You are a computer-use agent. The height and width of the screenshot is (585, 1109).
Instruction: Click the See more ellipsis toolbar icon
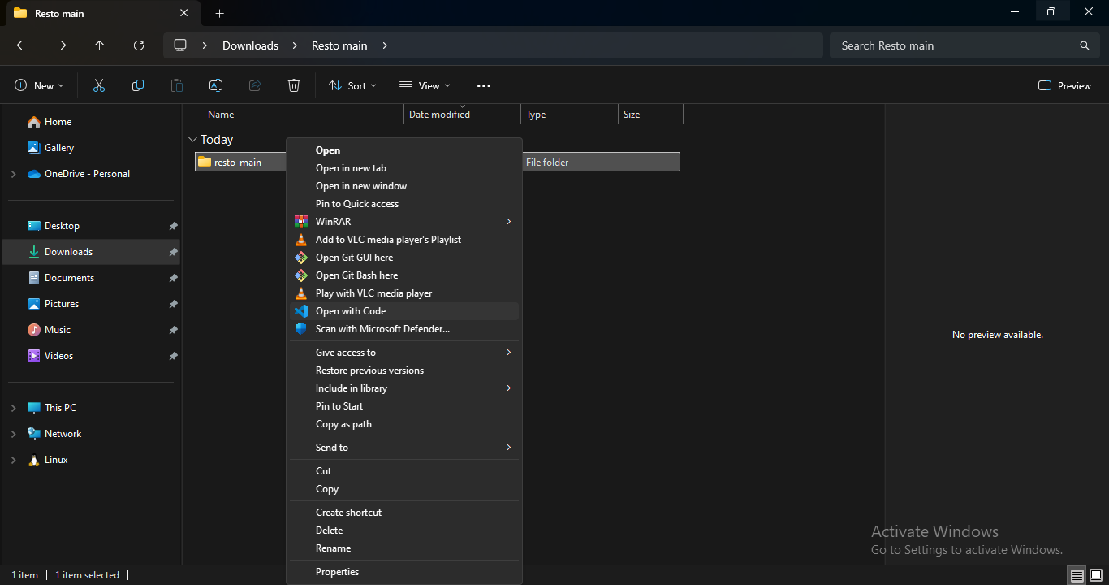click(484, 85)
